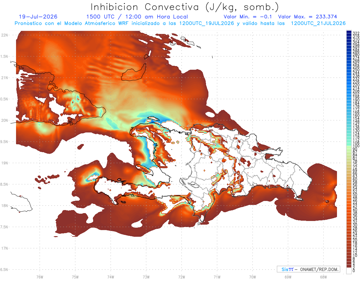
Task: Click the "18N" latitude label
Action: point(5,206)
